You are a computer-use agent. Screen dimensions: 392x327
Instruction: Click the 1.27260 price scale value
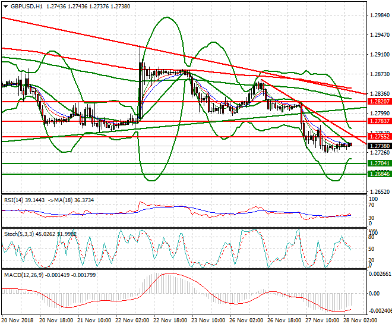pos(380,153)
